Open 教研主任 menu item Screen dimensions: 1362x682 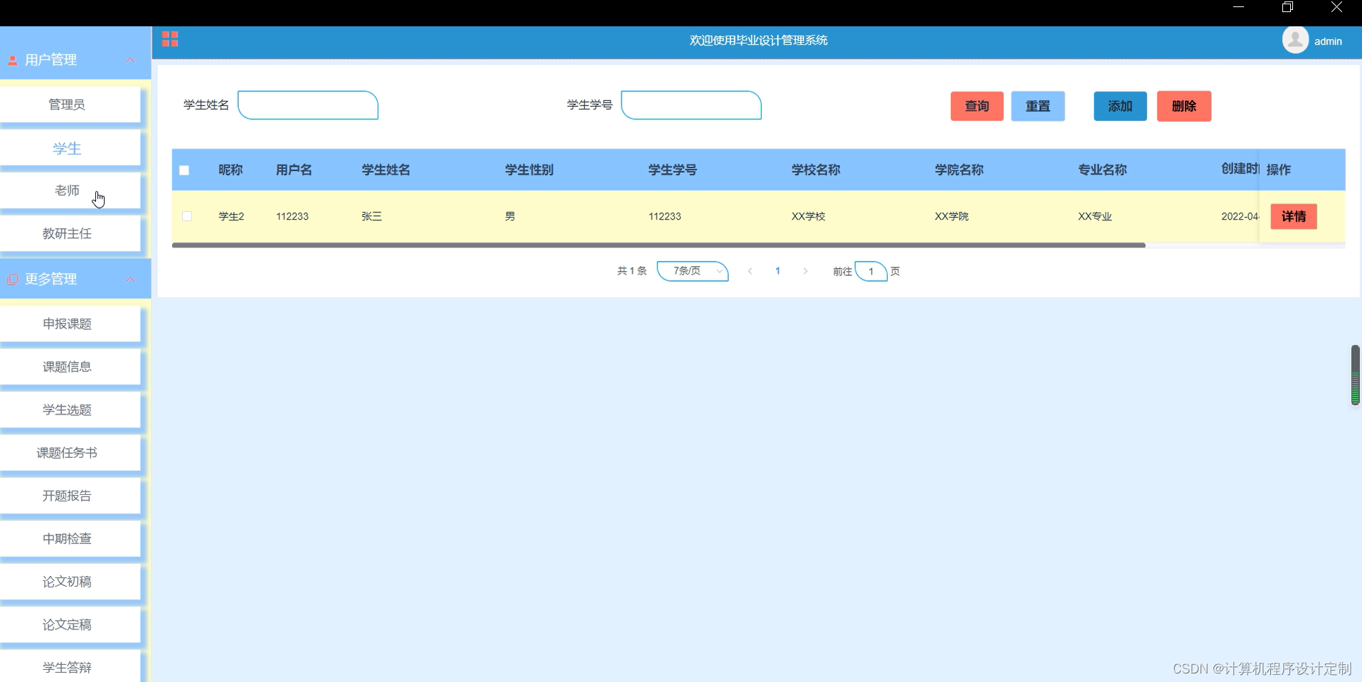(x=70, y=233)
